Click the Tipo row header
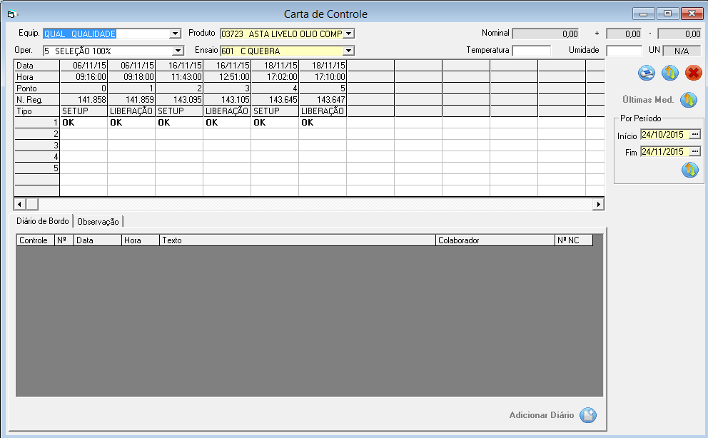The image size is (708, 438). (x=37, y=111)
